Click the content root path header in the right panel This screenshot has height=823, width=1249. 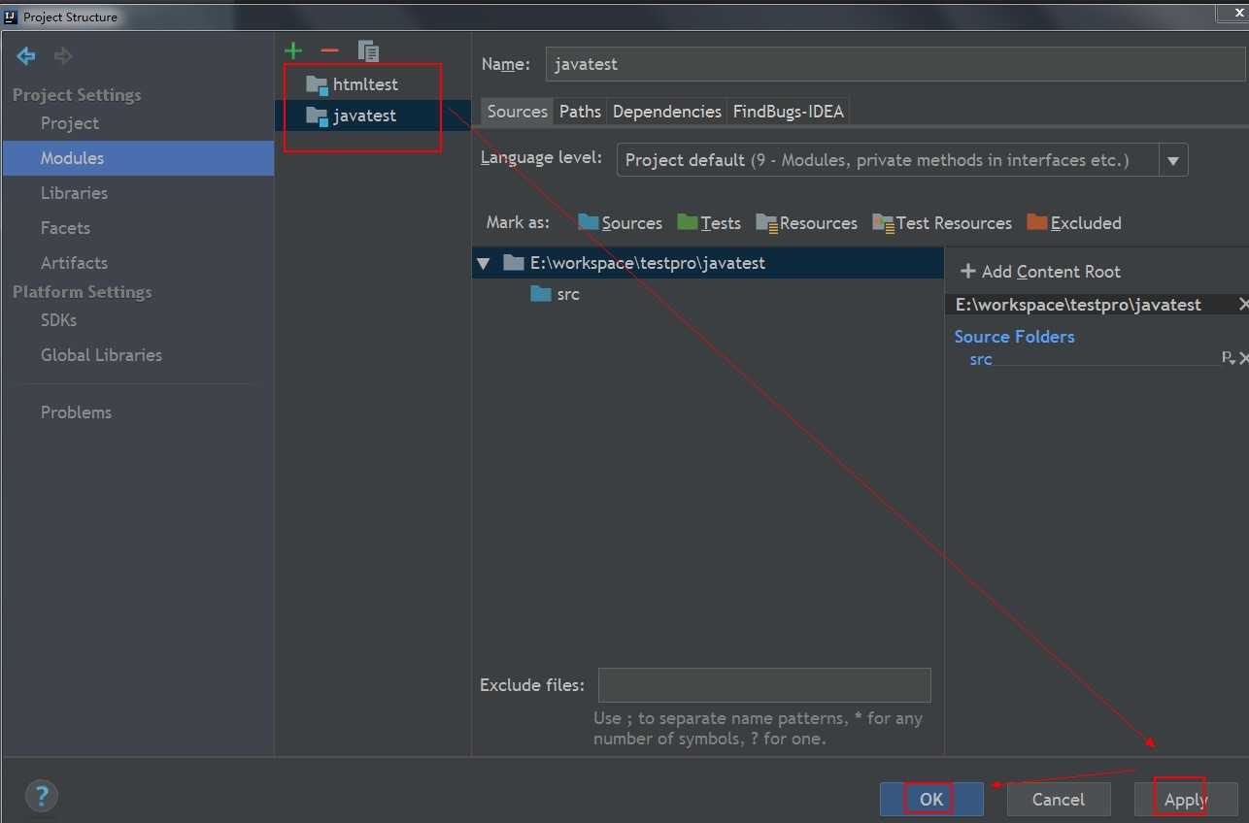pos(1078,305)
